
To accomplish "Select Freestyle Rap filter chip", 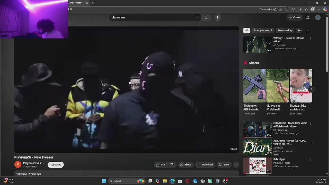I will [285, 30].
